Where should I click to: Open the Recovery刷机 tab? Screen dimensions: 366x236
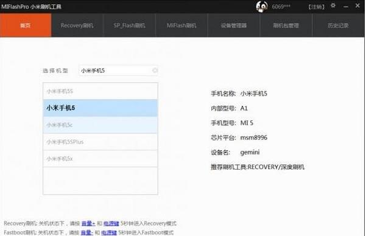[x=77, y=25]
